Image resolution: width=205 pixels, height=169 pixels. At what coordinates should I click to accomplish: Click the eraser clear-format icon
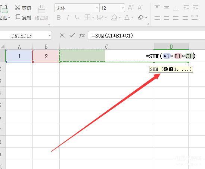141,17
